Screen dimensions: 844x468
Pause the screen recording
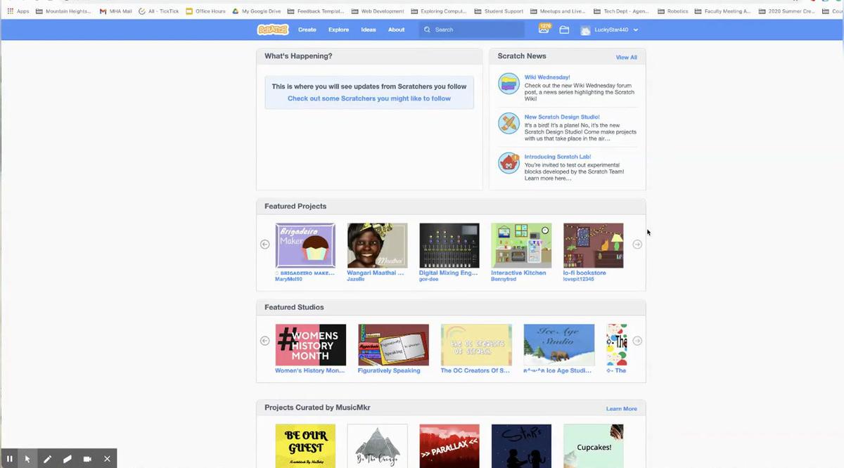click(x=10, y=459)
